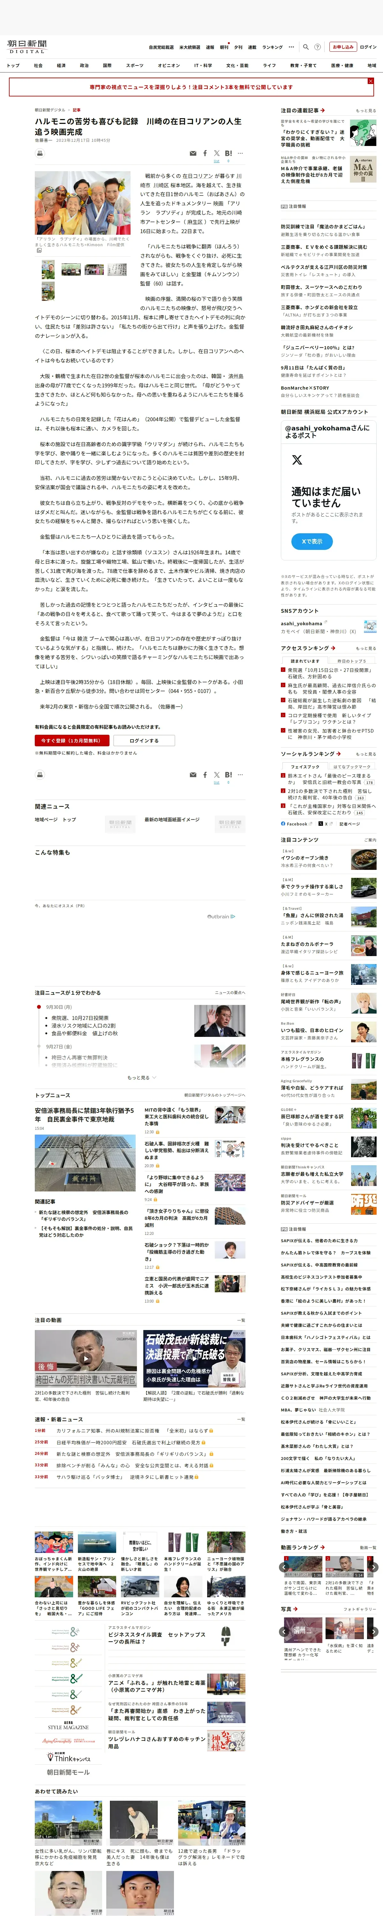Open カリフォルニア知事 breaking news item
This screenshot has height=1916, width=383.
tap(132, 1430)
